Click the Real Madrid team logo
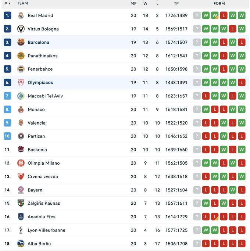250x251 pixels. pyautogui.click(x=21, y=15)
